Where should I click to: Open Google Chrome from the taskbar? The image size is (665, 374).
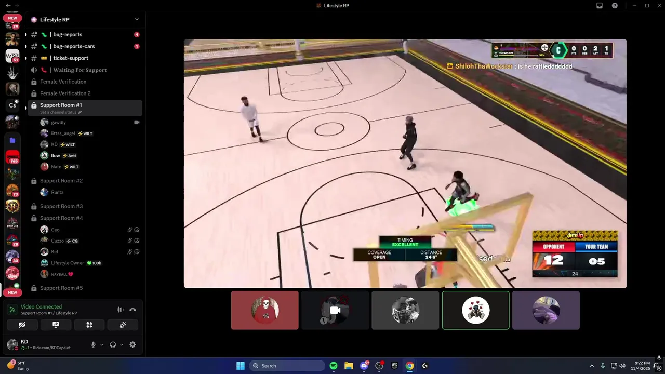(x=410, y=366)
